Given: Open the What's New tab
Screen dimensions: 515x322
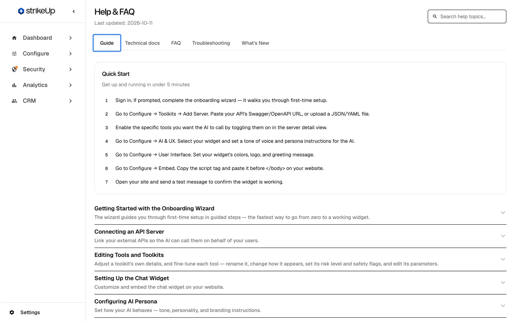Looking at the screenshot, I should point(255,43).
